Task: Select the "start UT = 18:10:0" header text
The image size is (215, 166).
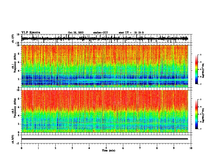Action: tap(131, 33)
